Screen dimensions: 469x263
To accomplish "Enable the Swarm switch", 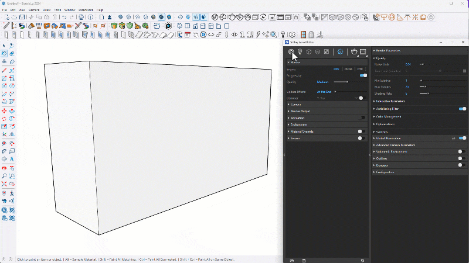I will point(361,139).
